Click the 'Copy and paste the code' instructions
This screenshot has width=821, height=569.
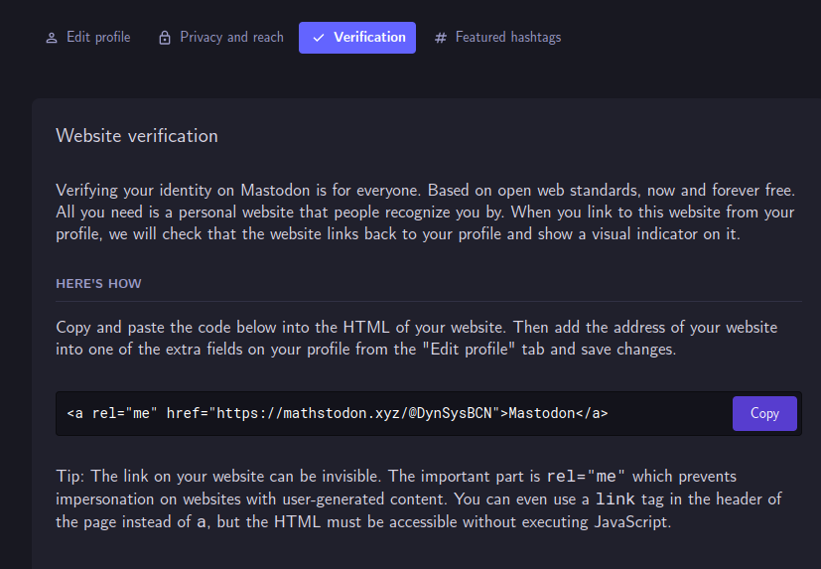pos(417,338)
